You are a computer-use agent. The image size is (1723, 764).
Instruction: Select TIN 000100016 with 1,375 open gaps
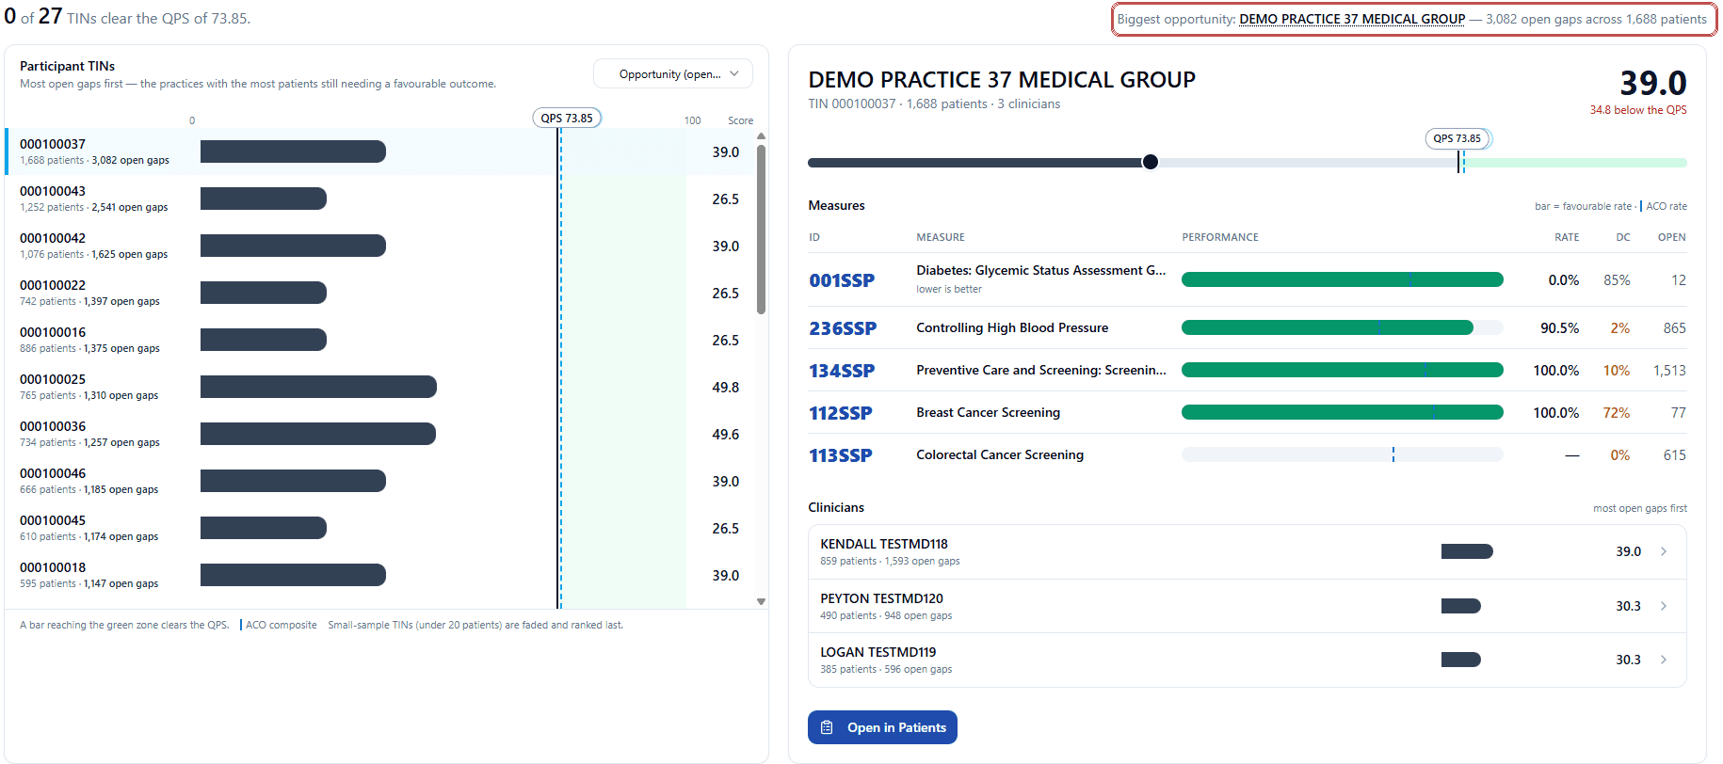[x=379, y=340]
